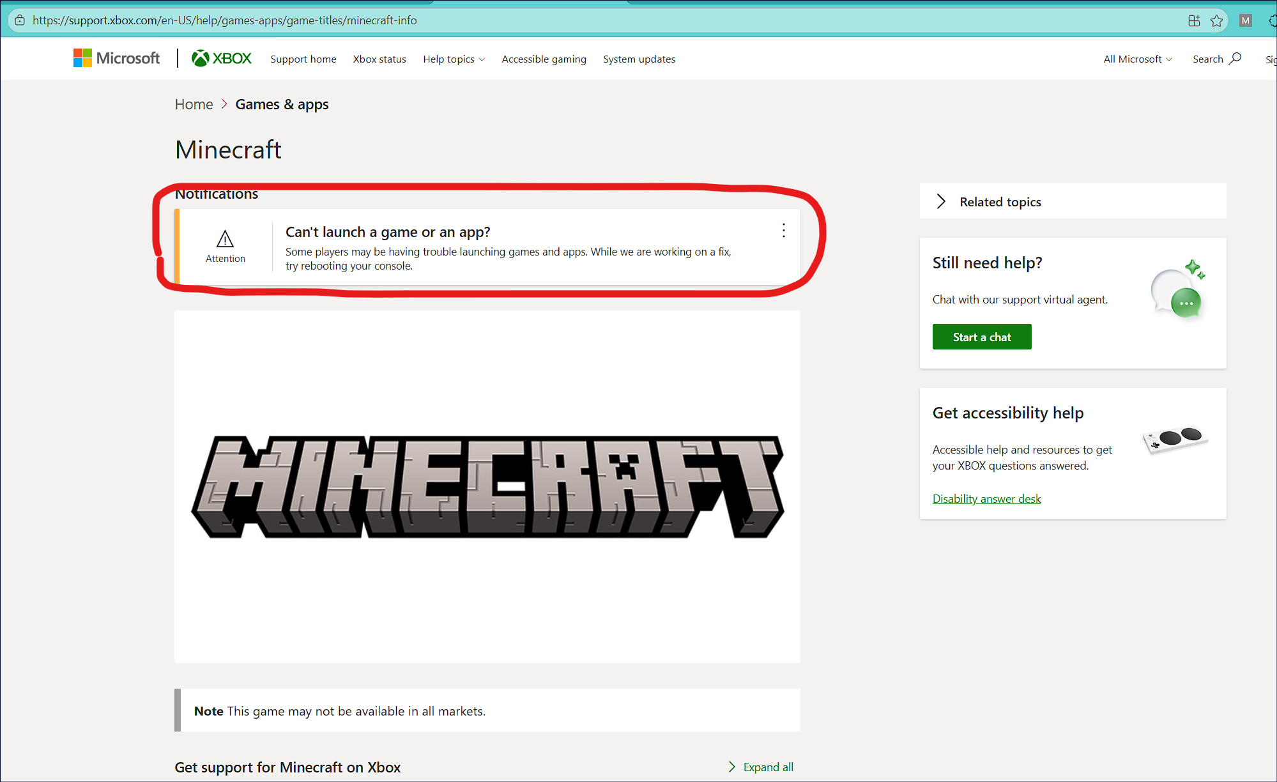Open the Help topics dropdown
Viewport: 1277px width, 782px height.
pyautogui.click(x=454, y=59)
